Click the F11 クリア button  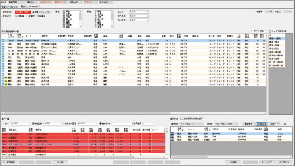tap(267, 162)
